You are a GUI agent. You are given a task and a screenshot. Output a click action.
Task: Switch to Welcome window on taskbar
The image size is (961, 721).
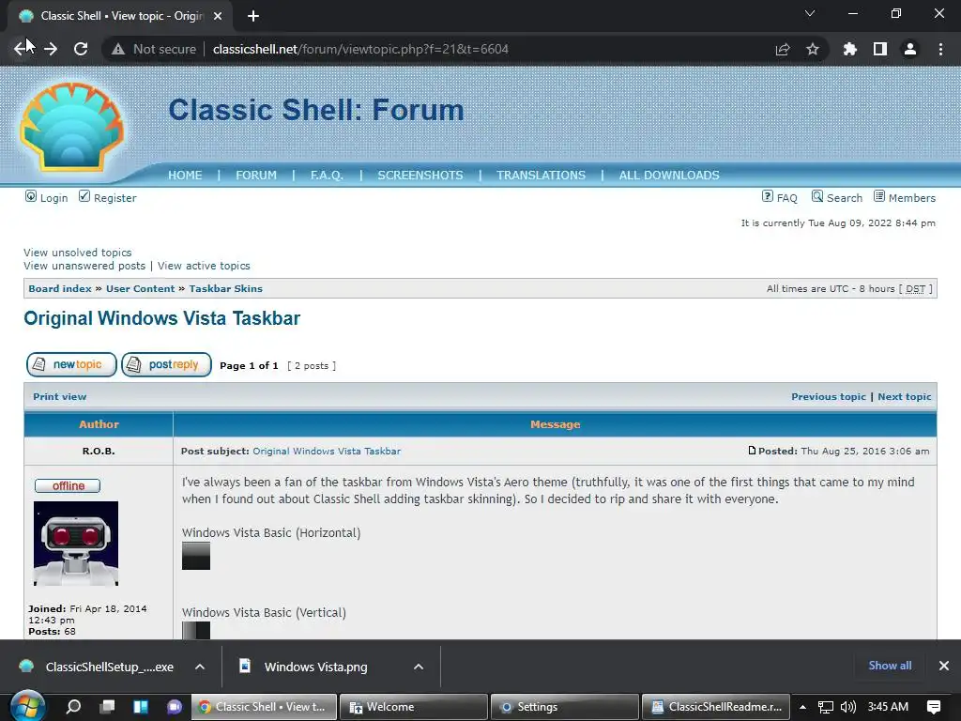coord(414,707)
